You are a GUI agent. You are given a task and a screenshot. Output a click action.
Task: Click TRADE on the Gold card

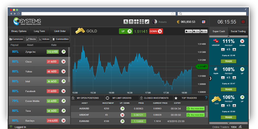point(228,117)
